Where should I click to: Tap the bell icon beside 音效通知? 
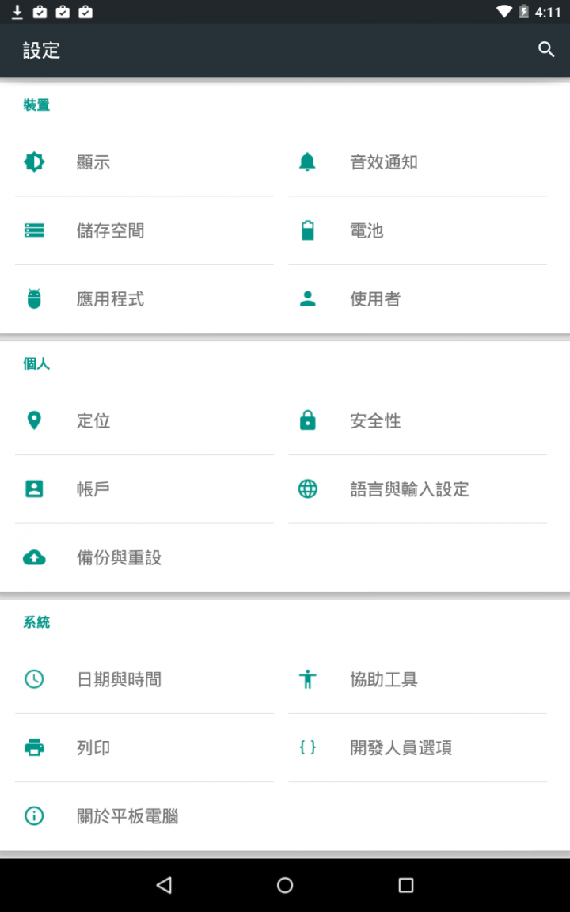(307, 161)
